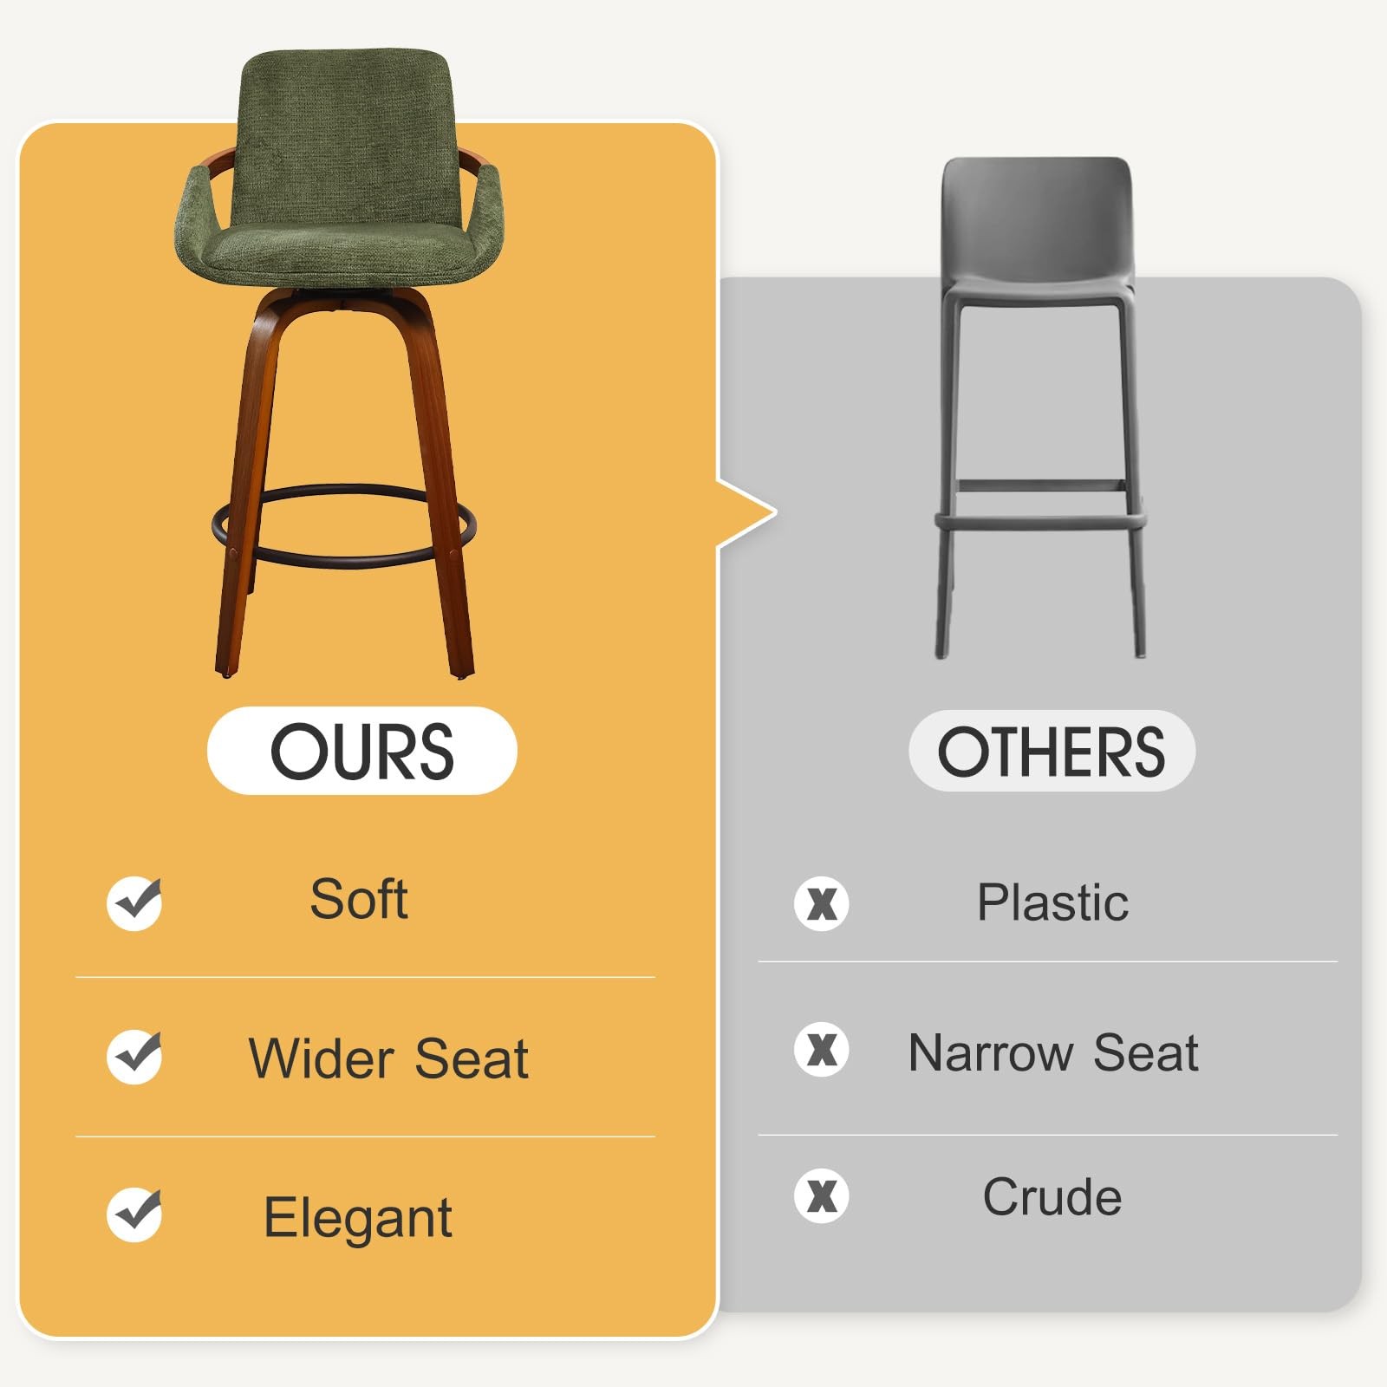Click the Crude text label
1387x1387 pixels.
(1052, 1197)
